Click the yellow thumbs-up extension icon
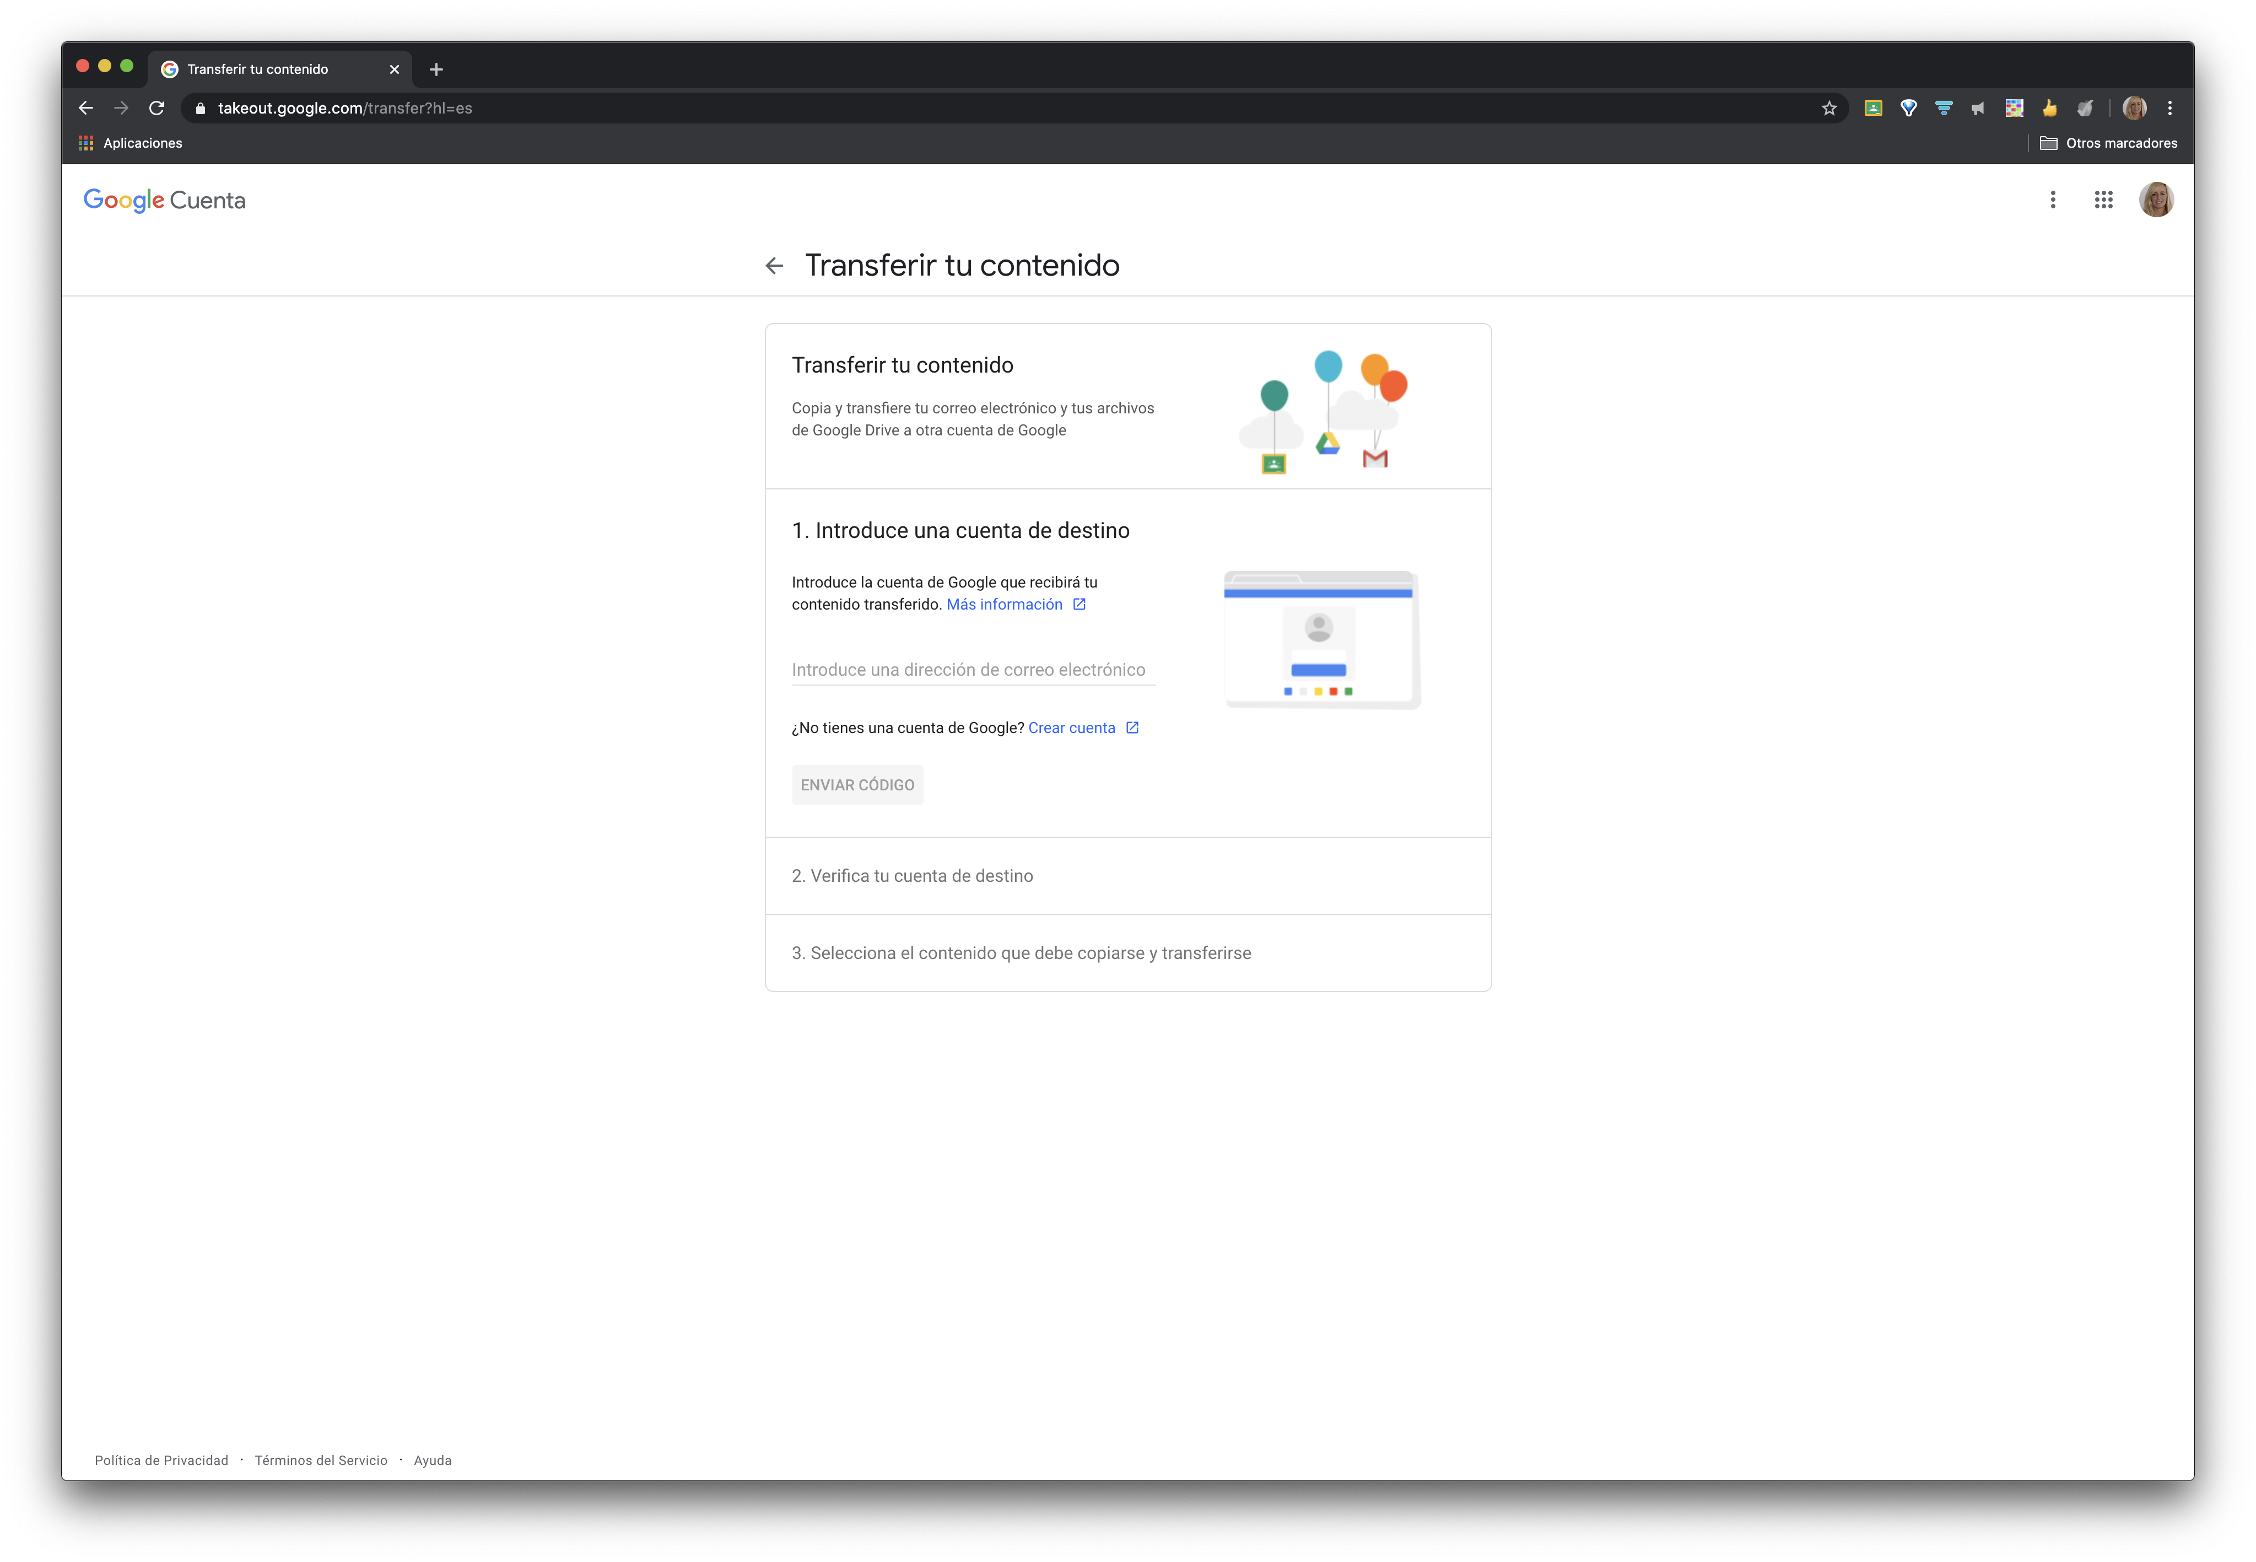Viewport: 2256px width, 1562px height. pyautogui.click(x=2049, y=109)
